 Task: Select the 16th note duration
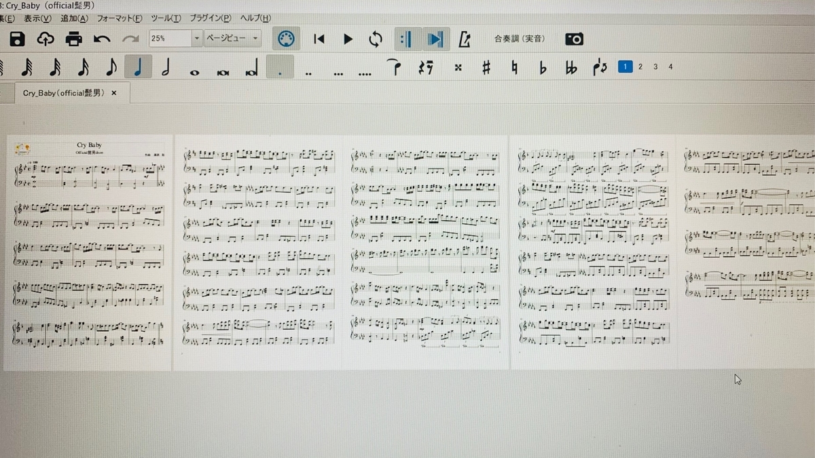pos(83,67)
